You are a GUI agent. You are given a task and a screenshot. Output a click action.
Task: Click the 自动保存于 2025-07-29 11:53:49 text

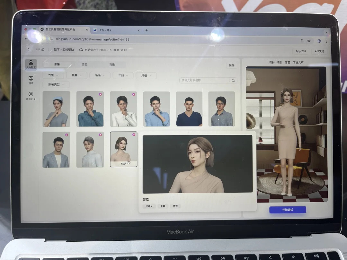106,50
